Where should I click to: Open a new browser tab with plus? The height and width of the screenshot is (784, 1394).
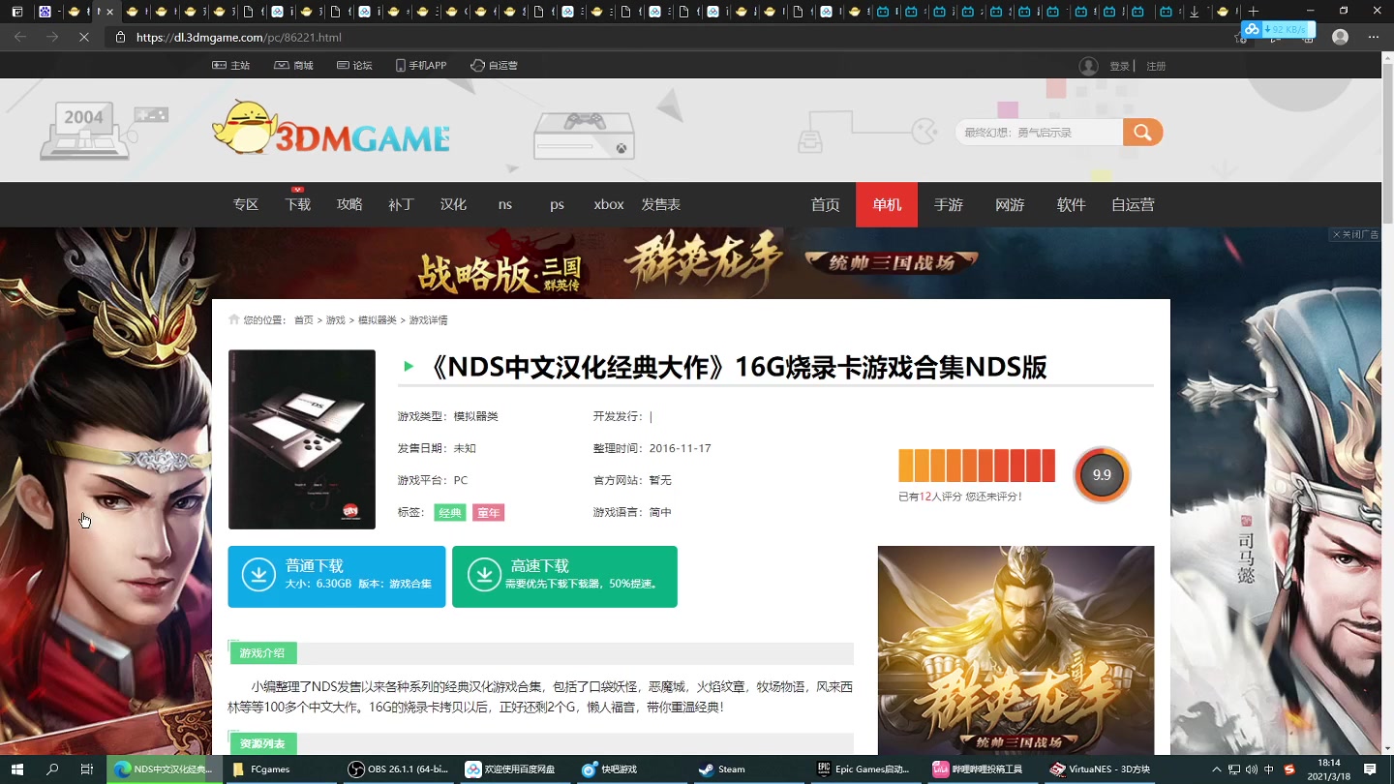(x=1253, y=12)
